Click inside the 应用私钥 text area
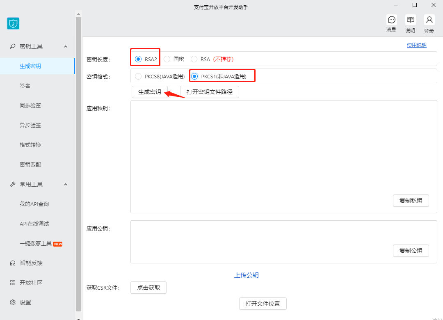The width and height of the screenshot is (443, 320). (284, 157)
